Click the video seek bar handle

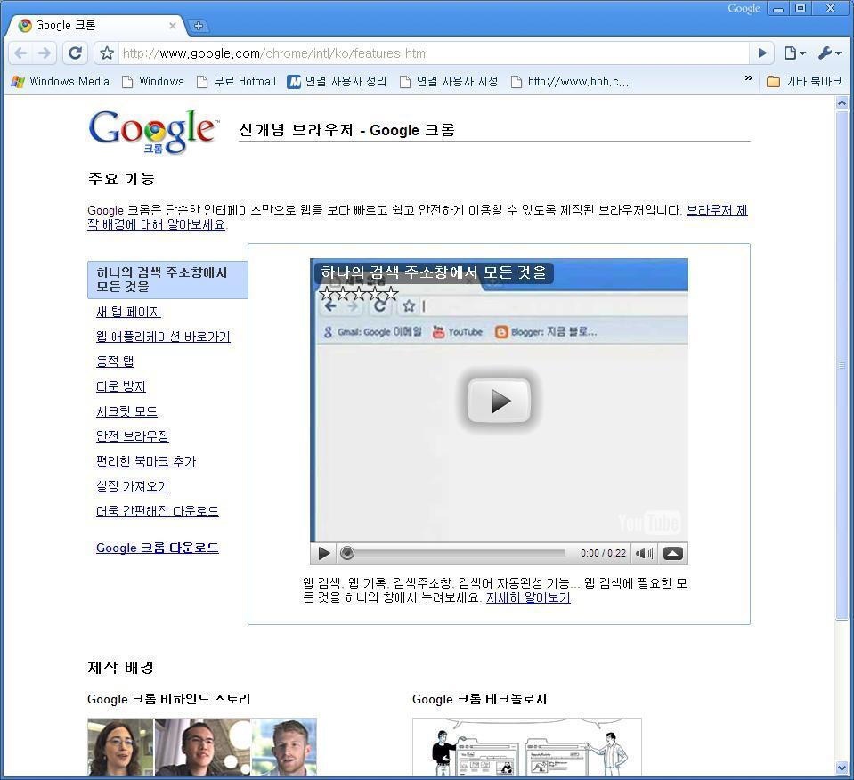click(347, 553)
